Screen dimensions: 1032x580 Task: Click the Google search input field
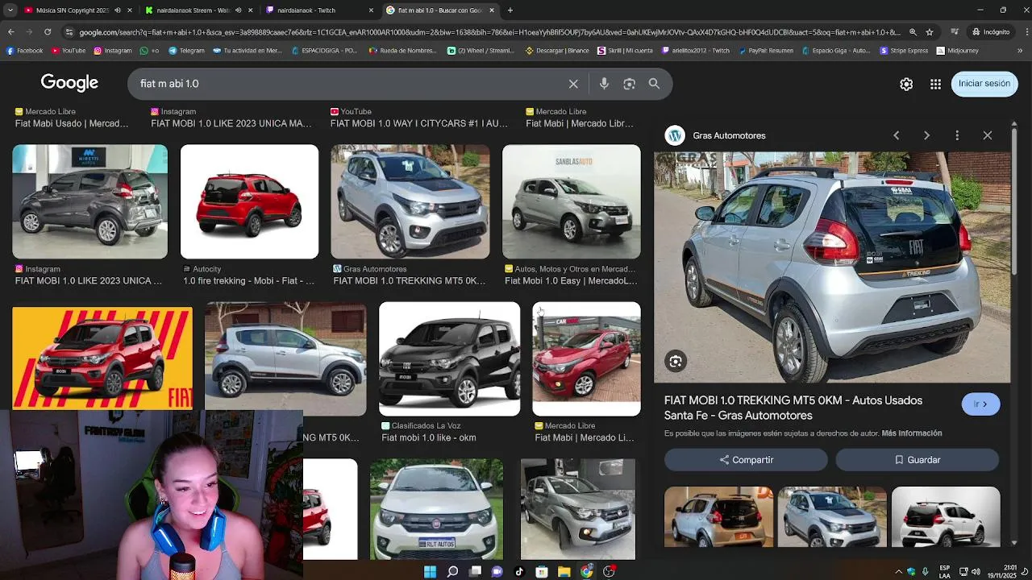(350, 84)
